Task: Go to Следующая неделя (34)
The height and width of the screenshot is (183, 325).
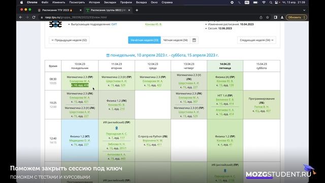Action: pos(256,40)
